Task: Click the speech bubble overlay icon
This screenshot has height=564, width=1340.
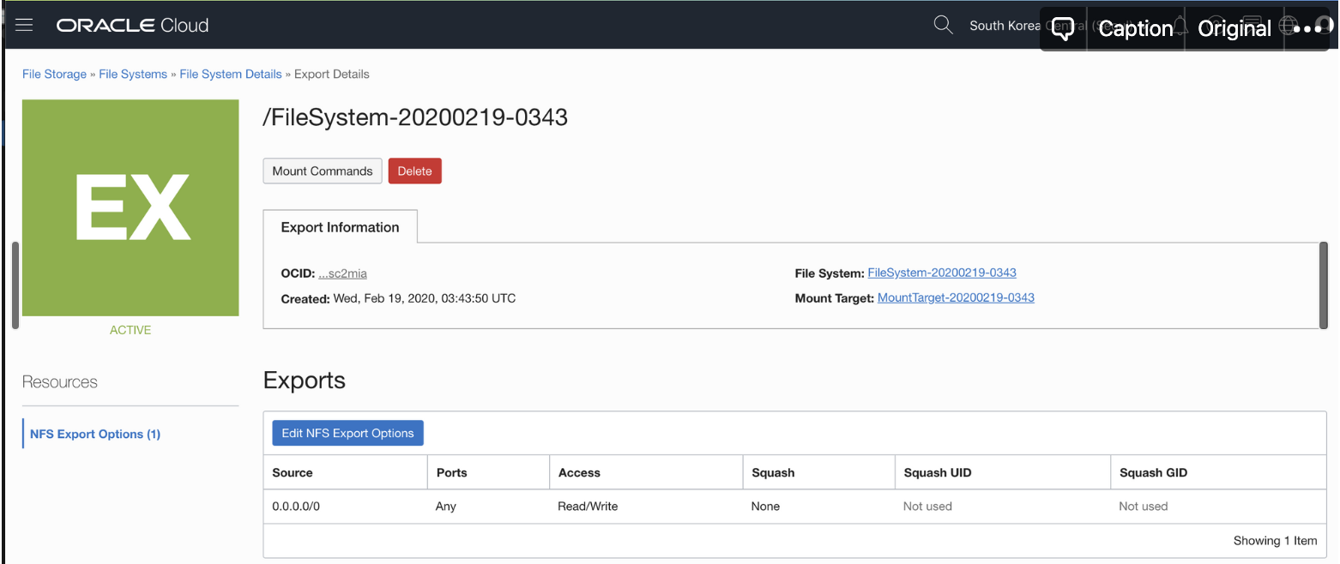Action: [x=1064, y=28]
